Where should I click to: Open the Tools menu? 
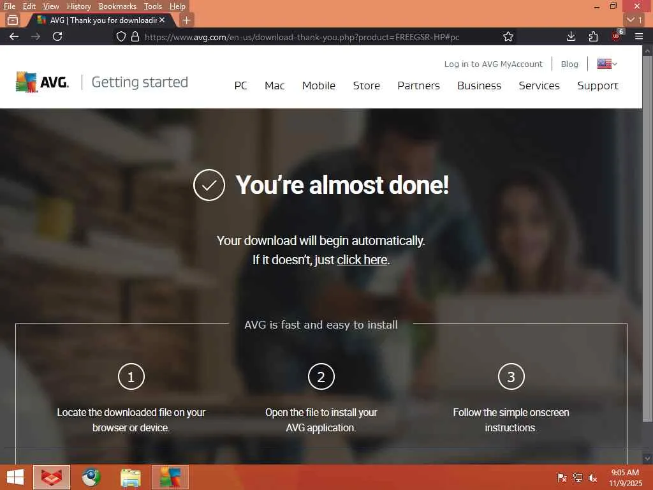point(153,6)
